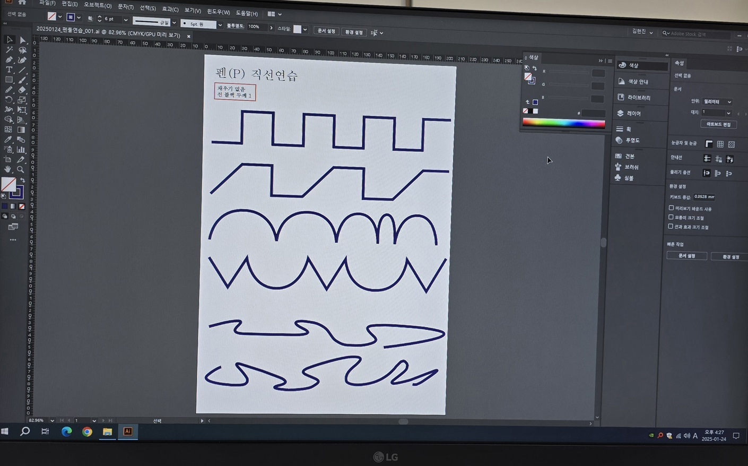Pick the Eyedropper tool
This screenshot has height=466, width=748.
click(8, 140)
